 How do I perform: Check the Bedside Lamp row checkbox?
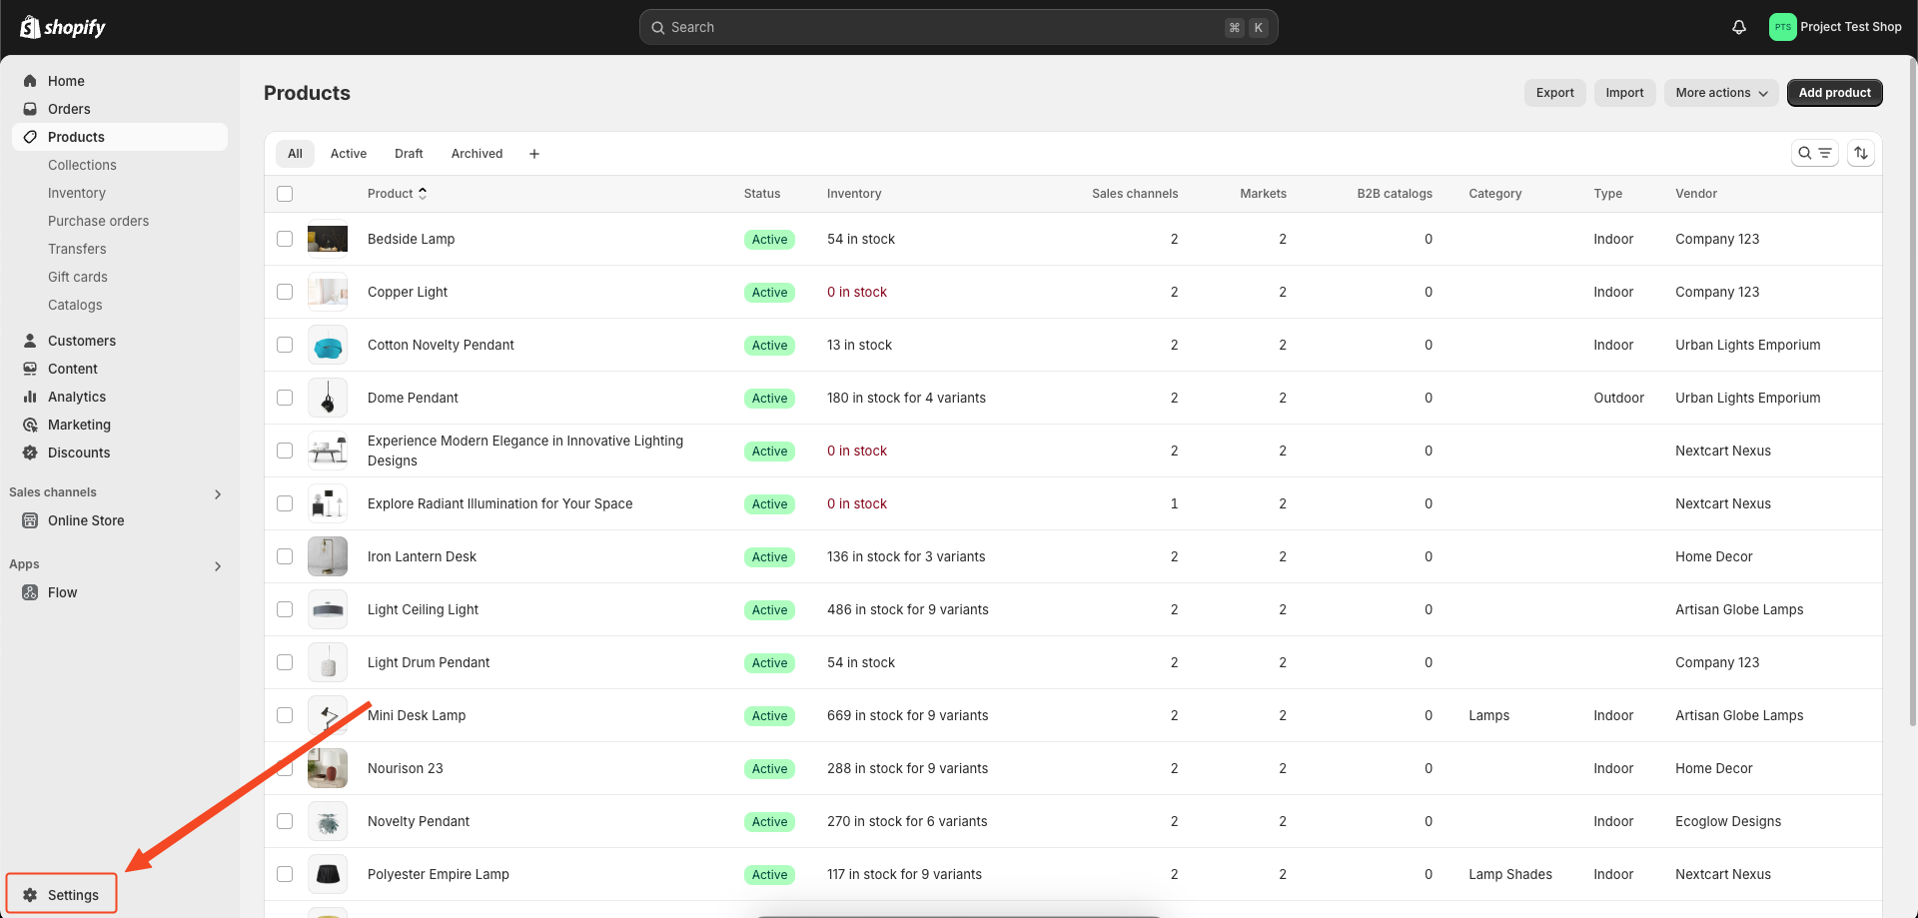pos(285,239)
